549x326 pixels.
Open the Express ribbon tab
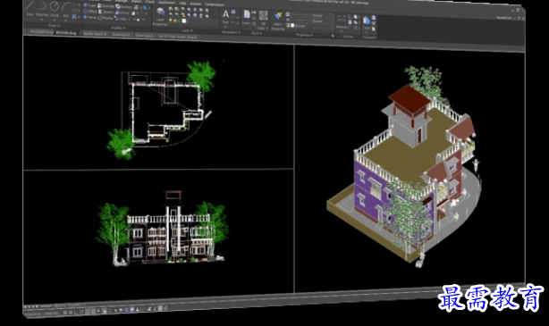pyautogui.click(x=196, y=4)
